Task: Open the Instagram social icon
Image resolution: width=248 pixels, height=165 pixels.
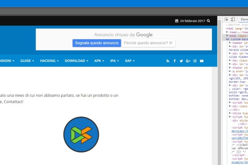Action: (195, 61)
